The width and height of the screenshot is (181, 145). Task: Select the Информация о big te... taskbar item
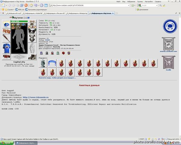26,143
